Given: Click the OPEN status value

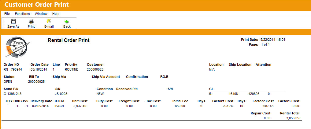Looking at the screenshot, I should point(8,82).
